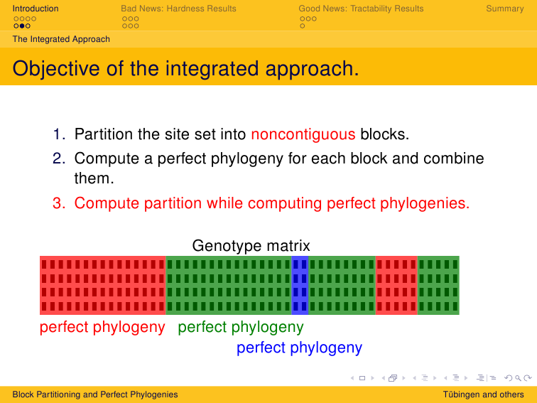Click previous section arrow before second lines icon
This screenshot has width=537, height=403.
tap(445, 378)
